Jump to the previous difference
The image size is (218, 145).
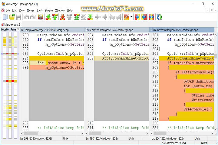coord(55,17)
